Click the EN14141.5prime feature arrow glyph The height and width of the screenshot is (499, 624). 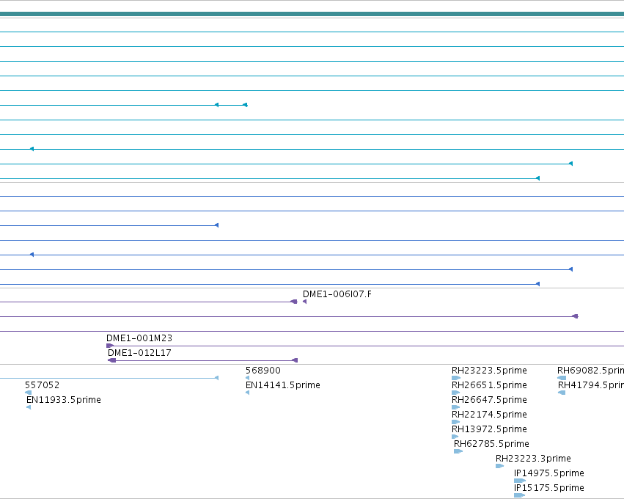pyautogui.click(x=248, y=393)
